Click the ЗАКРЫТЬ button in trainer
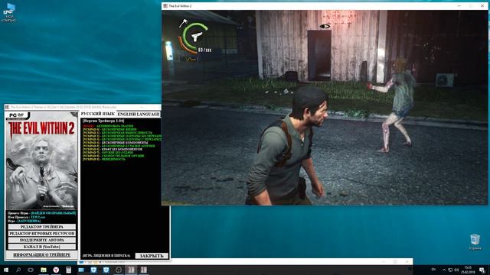 (x=152, y=256)
